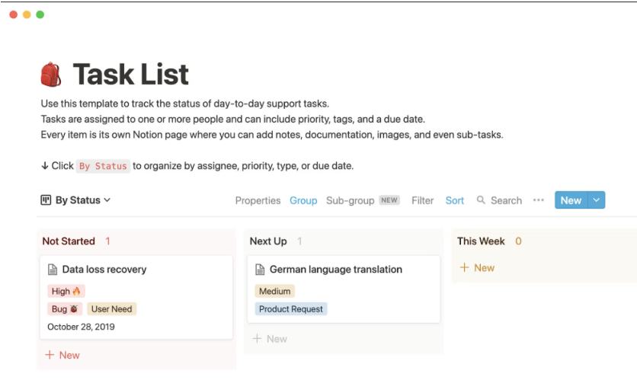Click the NEW badge next to Sub-group

click(389, 200)
